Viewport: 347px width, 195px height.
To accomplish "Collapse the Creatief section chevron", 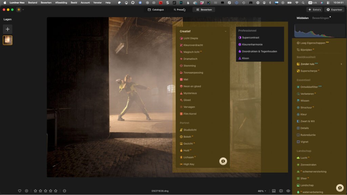I will tap(225, 31).
